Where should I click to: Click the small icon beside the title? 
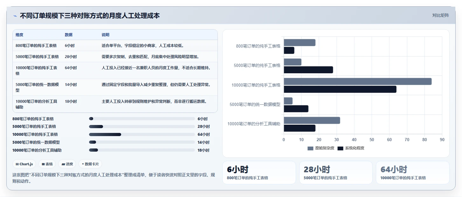pyautogui.click(x=15, y=16)
